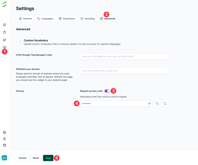Click the Snapsight logo at top left

(x=4, y=4)
